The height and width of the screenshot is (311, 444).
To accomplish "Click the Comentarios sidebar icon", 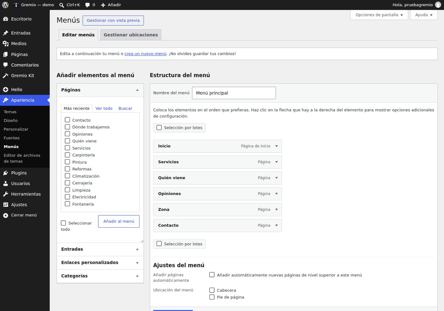I will pos(6,65).
